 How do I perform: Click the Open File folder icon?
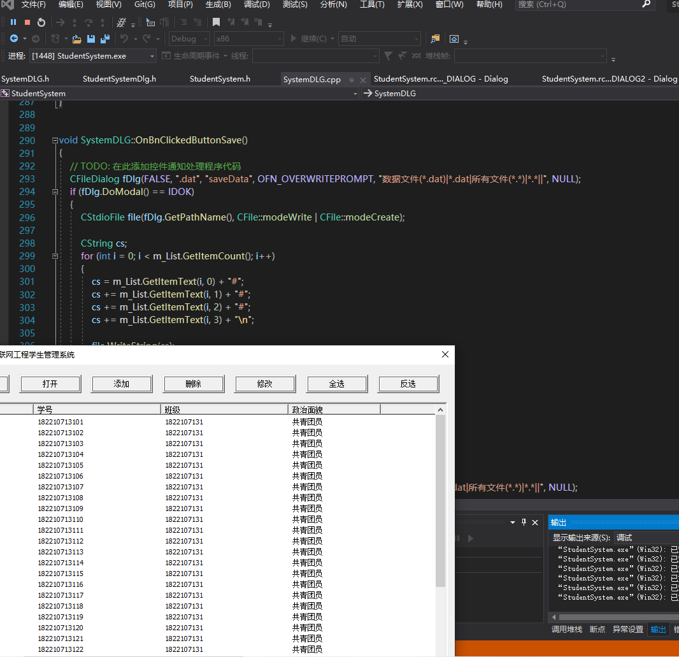77,39
